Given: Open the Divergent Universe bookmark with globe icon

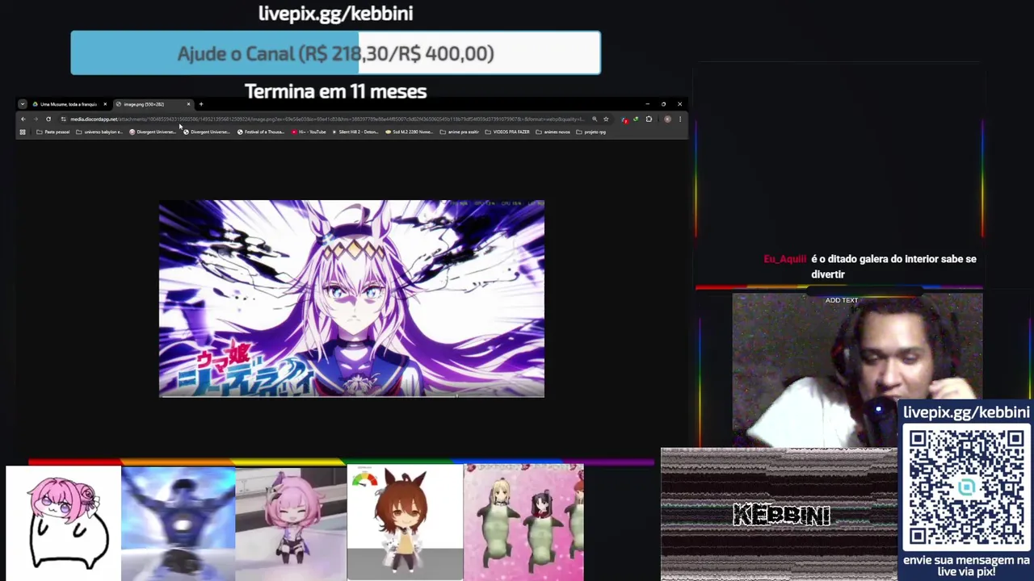Looking at the screenshot, I should click(208, 132).
